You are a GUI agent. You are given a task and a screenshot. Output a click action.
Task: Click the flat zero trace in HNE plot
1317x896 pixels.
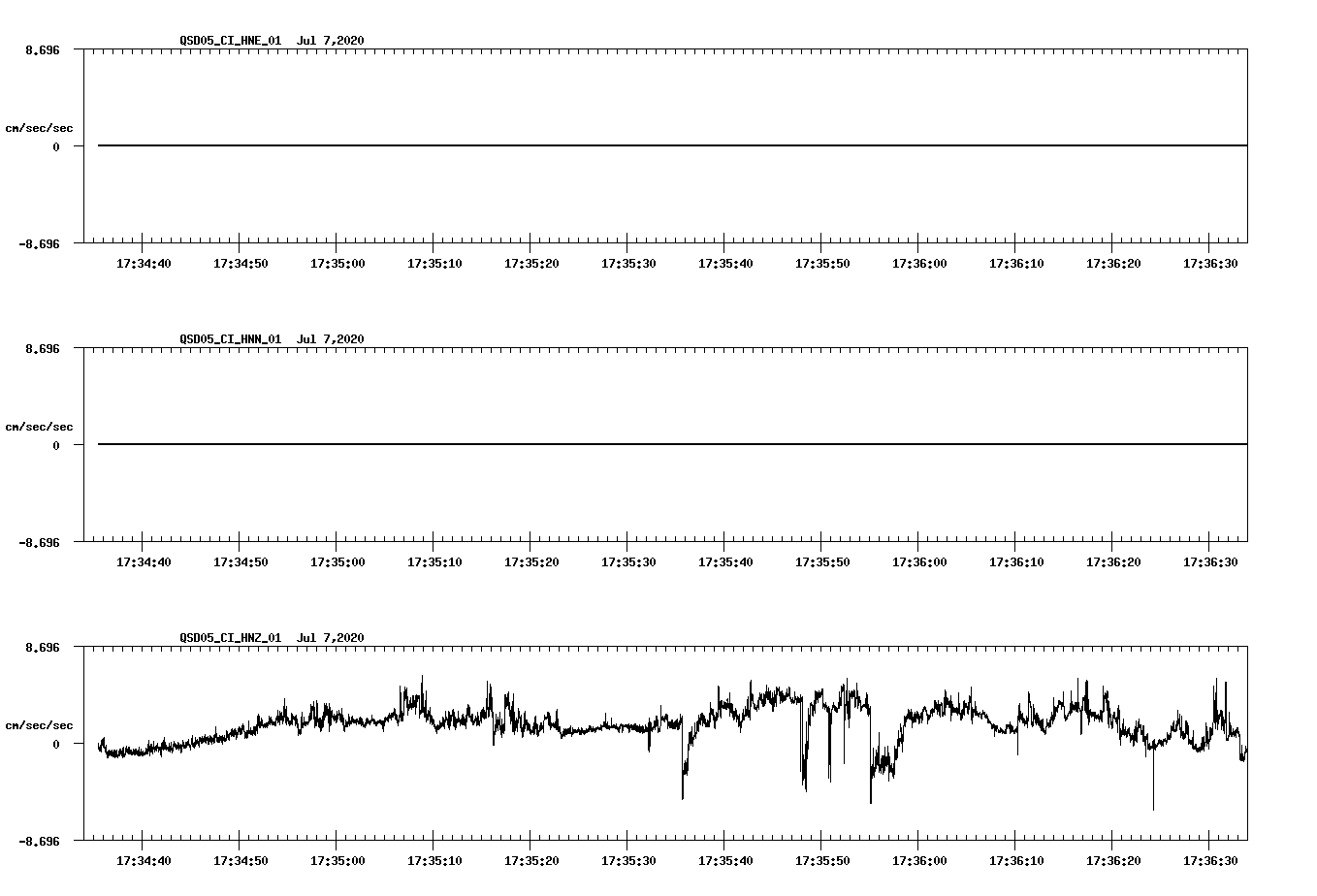click(672, 145)
